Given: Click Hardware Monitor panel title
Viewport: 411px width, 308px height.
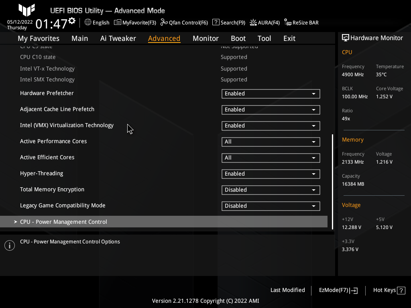Looking at the screenshot, I should point(376,38).
